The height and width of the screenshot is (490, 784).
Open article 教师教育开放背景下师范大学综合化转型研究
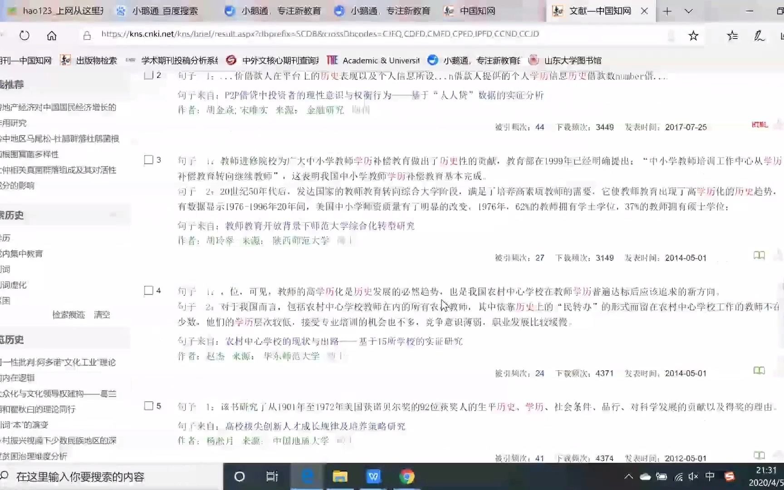[320, 226]
